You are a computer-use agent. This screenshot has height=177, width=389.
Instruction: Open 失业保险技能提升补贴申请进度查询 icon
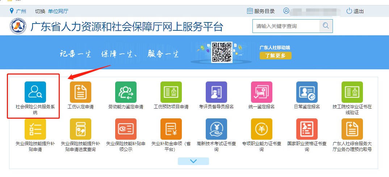point(80,129)
